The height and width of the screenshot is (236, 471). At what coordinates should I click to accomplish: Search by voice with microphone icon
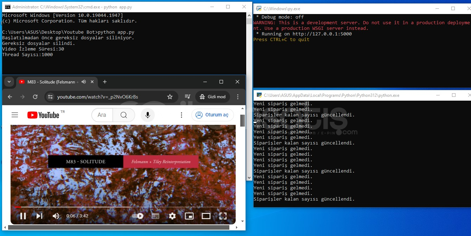pyautogui.click(x=148, y=115)
